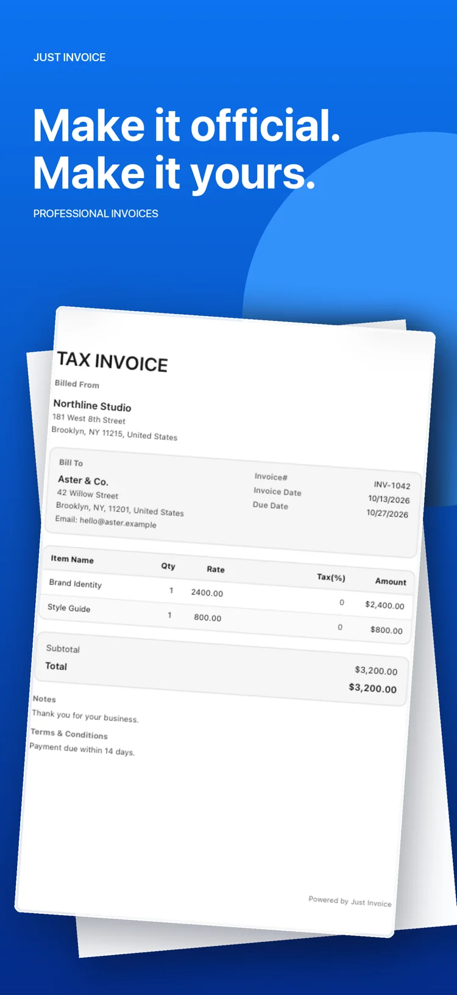Click 'Brooklyn, NY, 11201, United States' line
Screen dimensions: 457x995
[119, 509]
